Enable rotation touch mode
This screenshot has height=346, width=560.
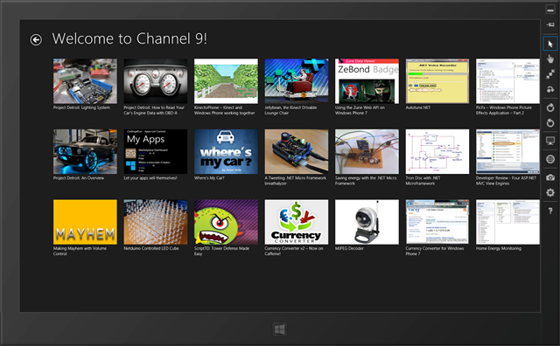pyautogui.click(x=550, y=89)
